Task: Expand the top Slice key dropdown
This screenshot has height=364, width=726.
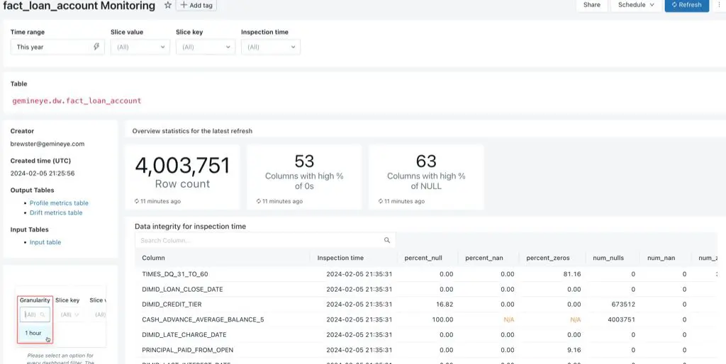Action: 205,47
